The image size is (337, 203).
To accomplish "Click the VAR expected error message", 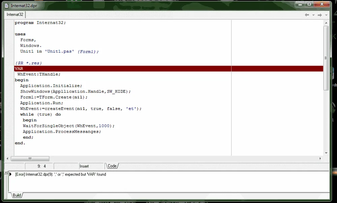I will click(60, 174).
